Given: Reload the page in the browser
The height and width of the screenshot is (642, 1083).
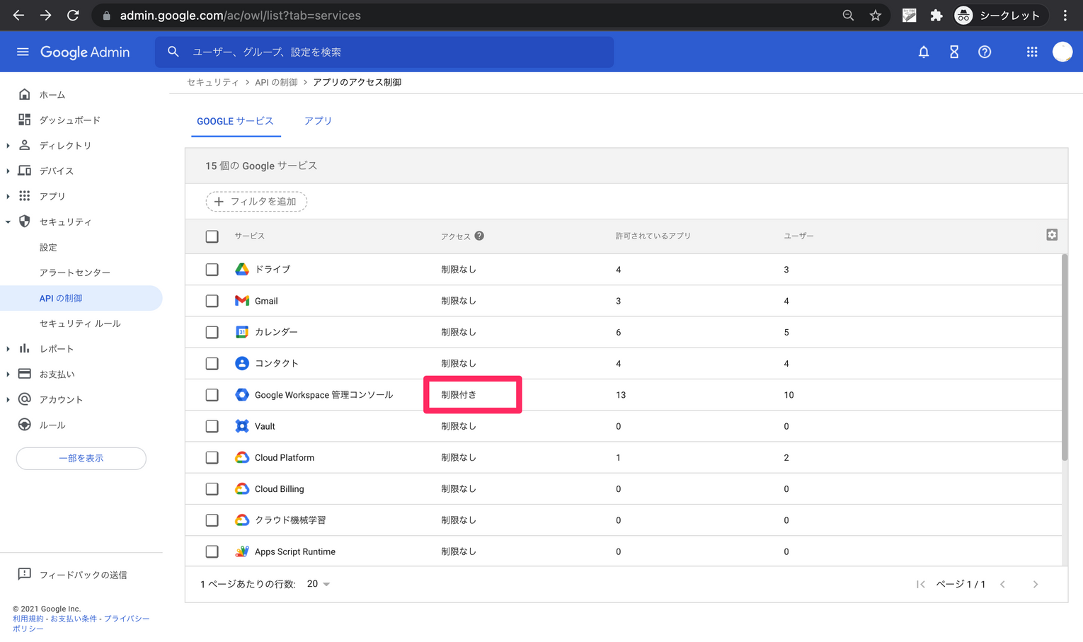Looking at the screenshot, I should click(x=73, y=15).
